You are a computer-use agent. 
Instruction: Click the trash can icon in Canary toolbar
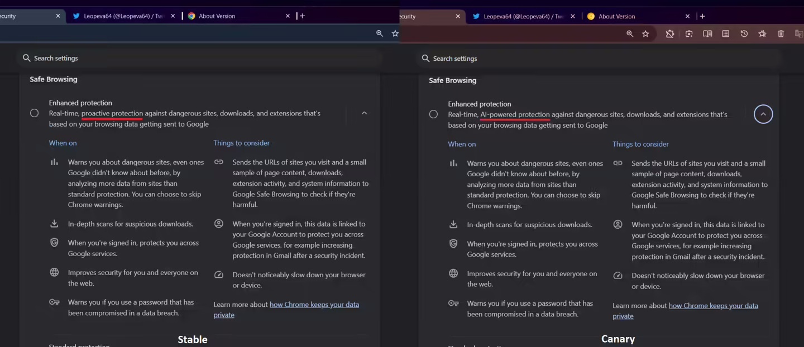[x=781, y=34]
